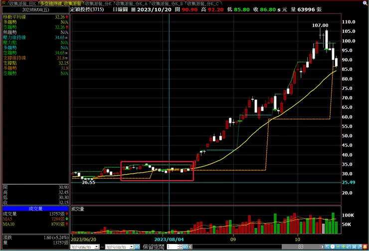Open the 收集派發_分K_A tab

132,3
